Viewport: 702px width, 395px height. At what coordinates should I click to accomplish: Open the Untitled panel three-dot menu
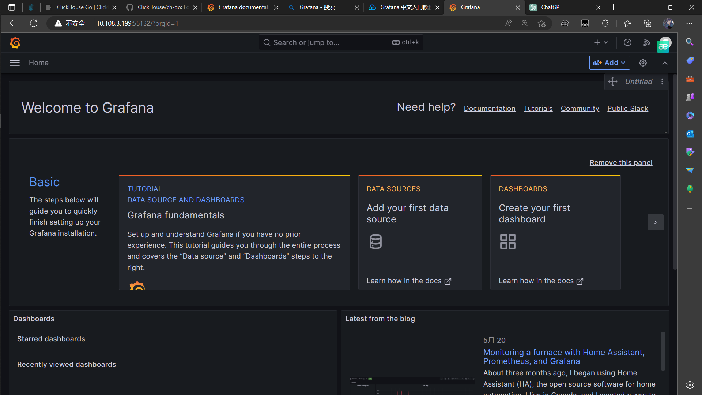click(x=662, y=82)
